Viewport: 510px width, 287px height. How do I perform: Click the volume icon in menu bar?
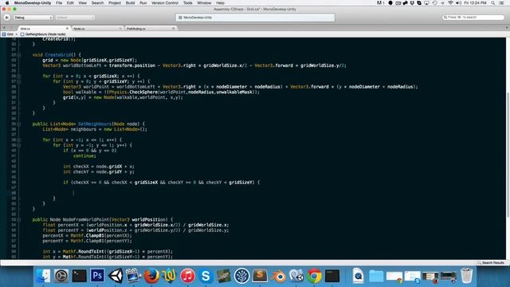[458, 3]
